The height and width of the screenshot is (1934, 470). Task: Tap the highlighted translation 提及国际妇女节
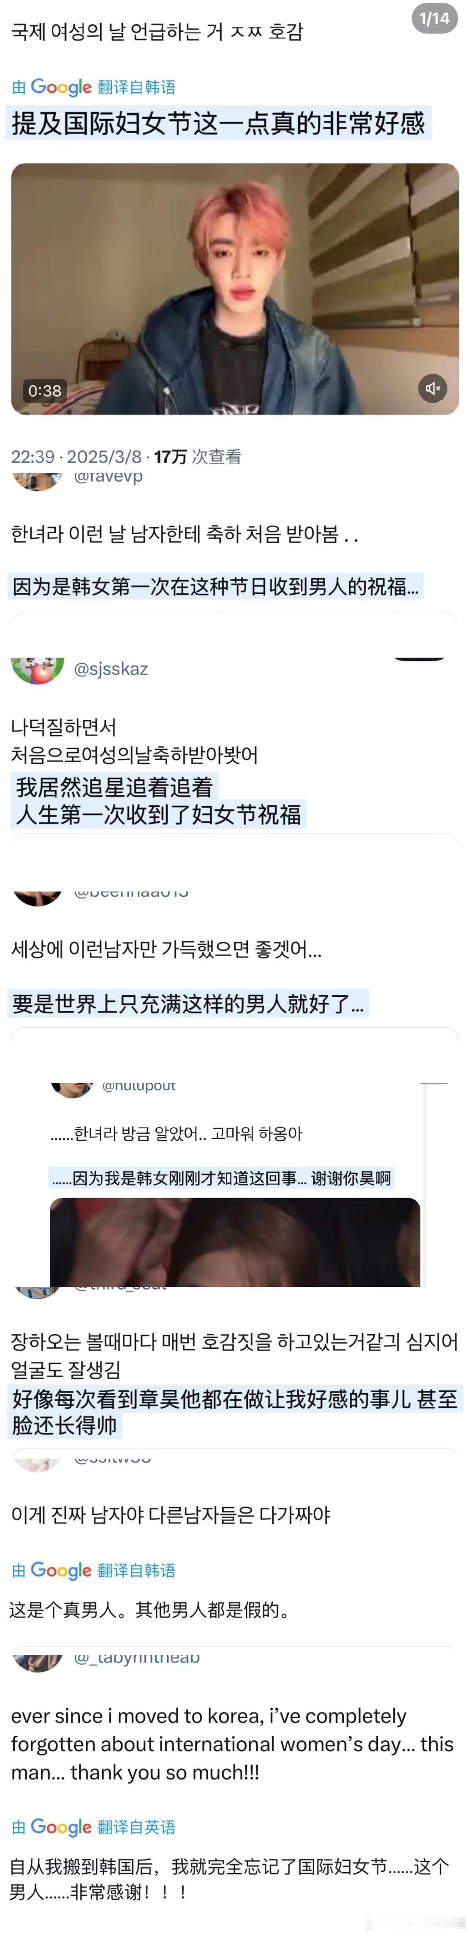[x=218, y=123]
